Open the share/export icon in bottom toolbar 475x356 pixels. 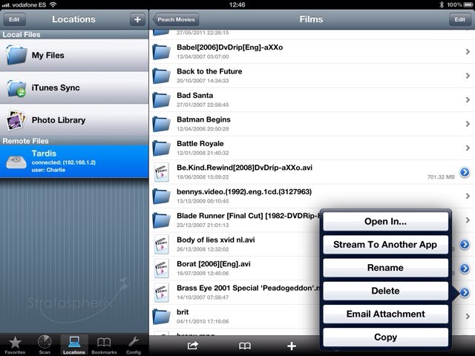(x=193, y=346)
